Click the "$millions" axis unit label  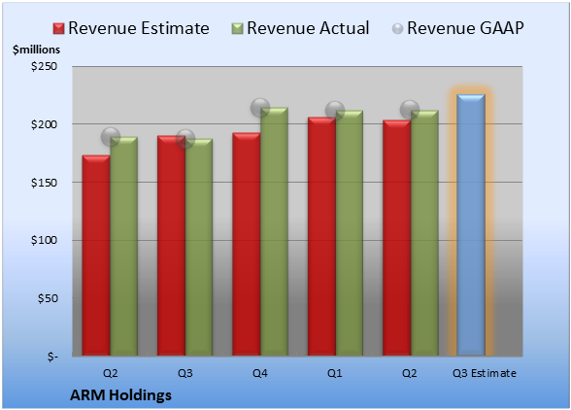pyautogui.click(x=36, y=50)
